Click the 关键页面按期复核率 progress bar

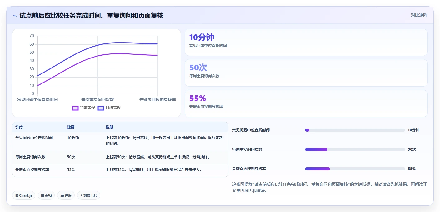click(x=355, y=169)
